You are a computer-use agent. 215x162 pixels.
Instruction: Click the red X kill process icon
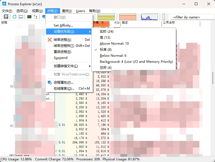pos(50,40)
